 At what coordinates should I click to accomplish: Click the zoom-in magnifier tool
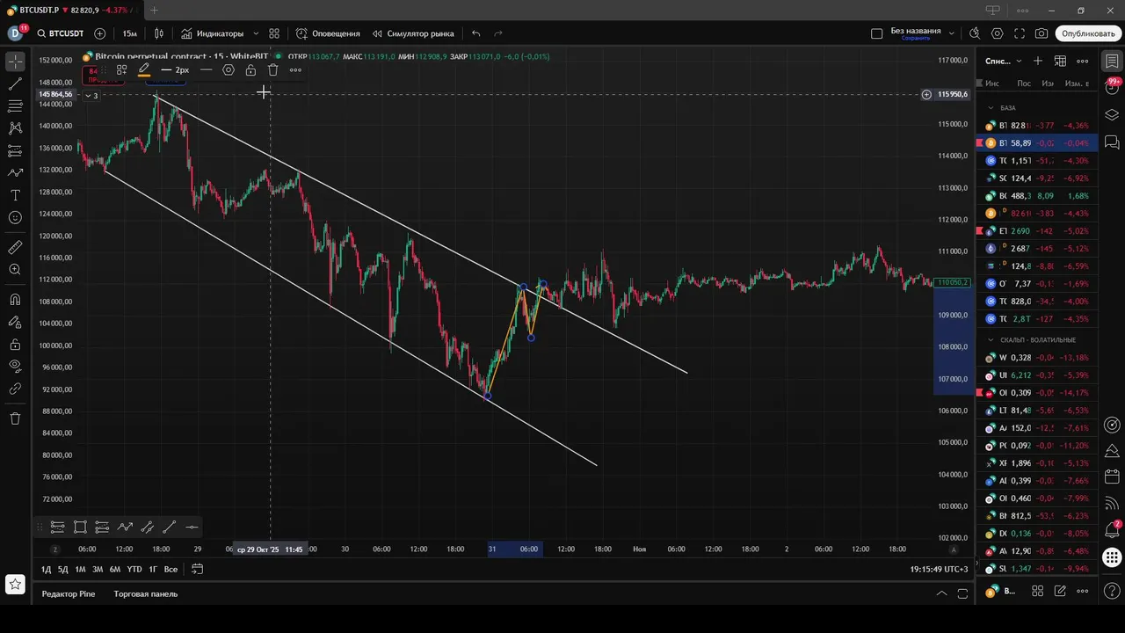tap(15, 270)
